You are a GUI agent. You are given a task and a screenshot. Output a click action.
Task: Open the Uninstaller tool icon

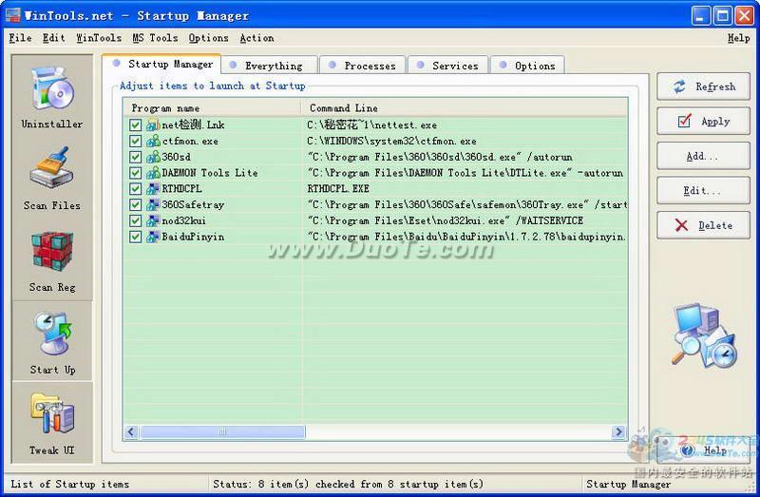coord(52,88)
